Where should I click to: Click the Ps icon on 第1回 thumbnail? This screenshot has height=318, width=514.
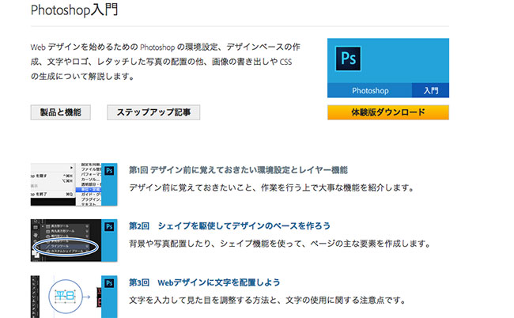coord(109,171)
